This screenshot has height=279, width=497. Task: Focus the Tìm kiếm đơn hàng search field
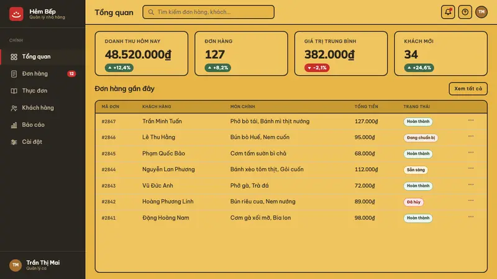pos(208,12)
